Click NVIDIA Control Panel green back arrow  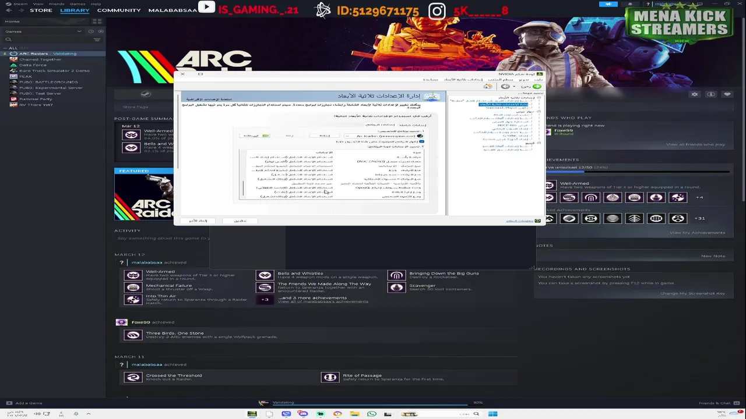coord(537,86)
